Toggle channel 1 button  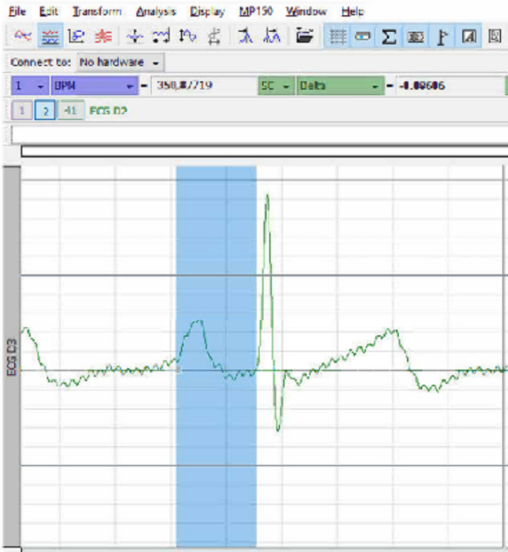point(22,111)
